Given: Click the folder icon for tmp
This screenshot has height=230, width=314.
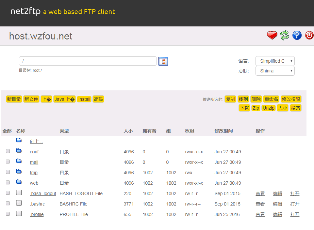Looking at the screenshot, I should point(19,171).
